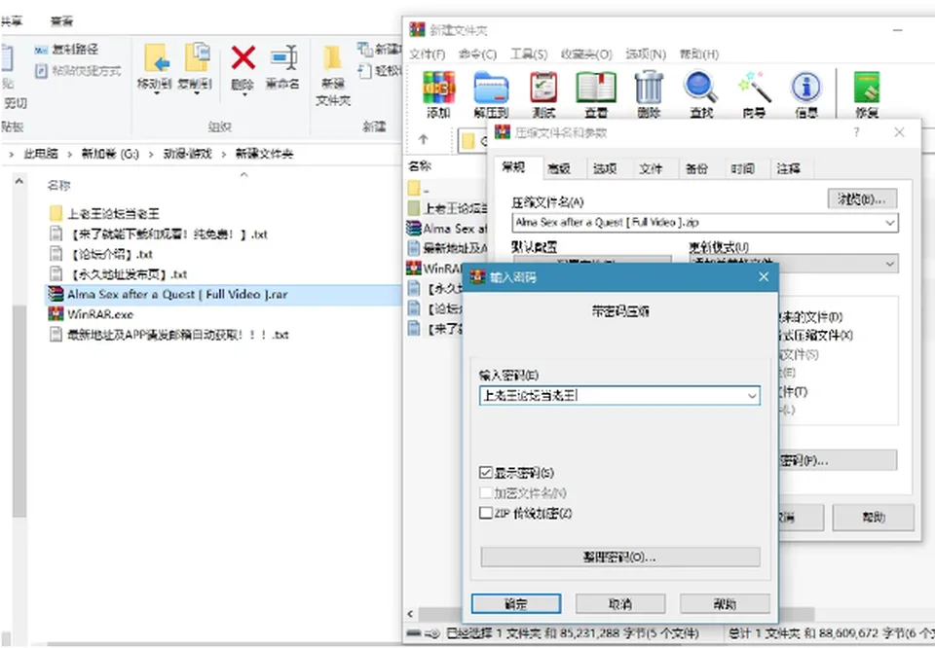Close the password dialog with X
935x648 pixels.
point(764,277)
